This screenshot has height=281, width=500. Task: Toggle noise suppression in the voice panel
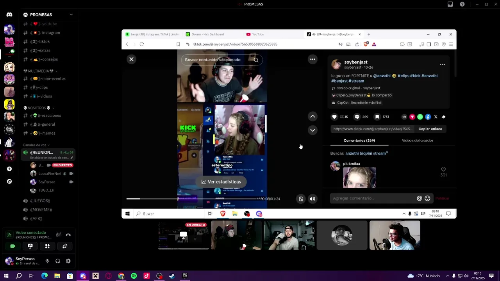click(59, 235)
